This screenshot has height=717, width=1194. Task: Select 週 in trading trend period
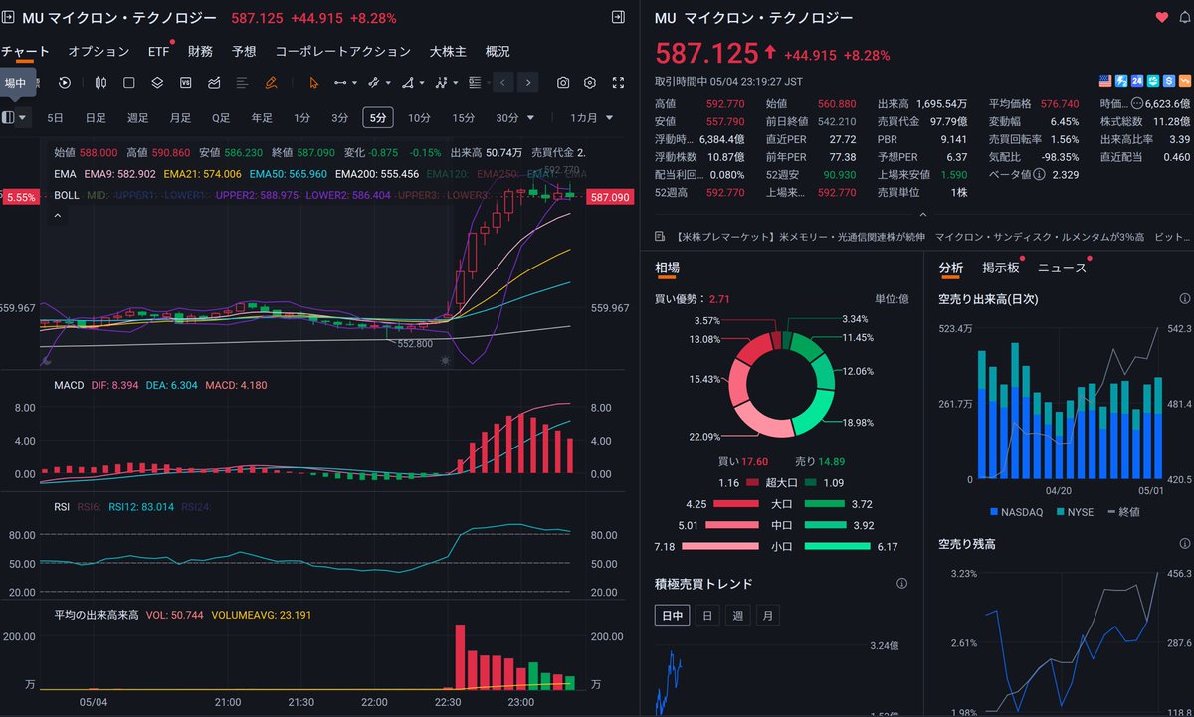tap(737, 616)
